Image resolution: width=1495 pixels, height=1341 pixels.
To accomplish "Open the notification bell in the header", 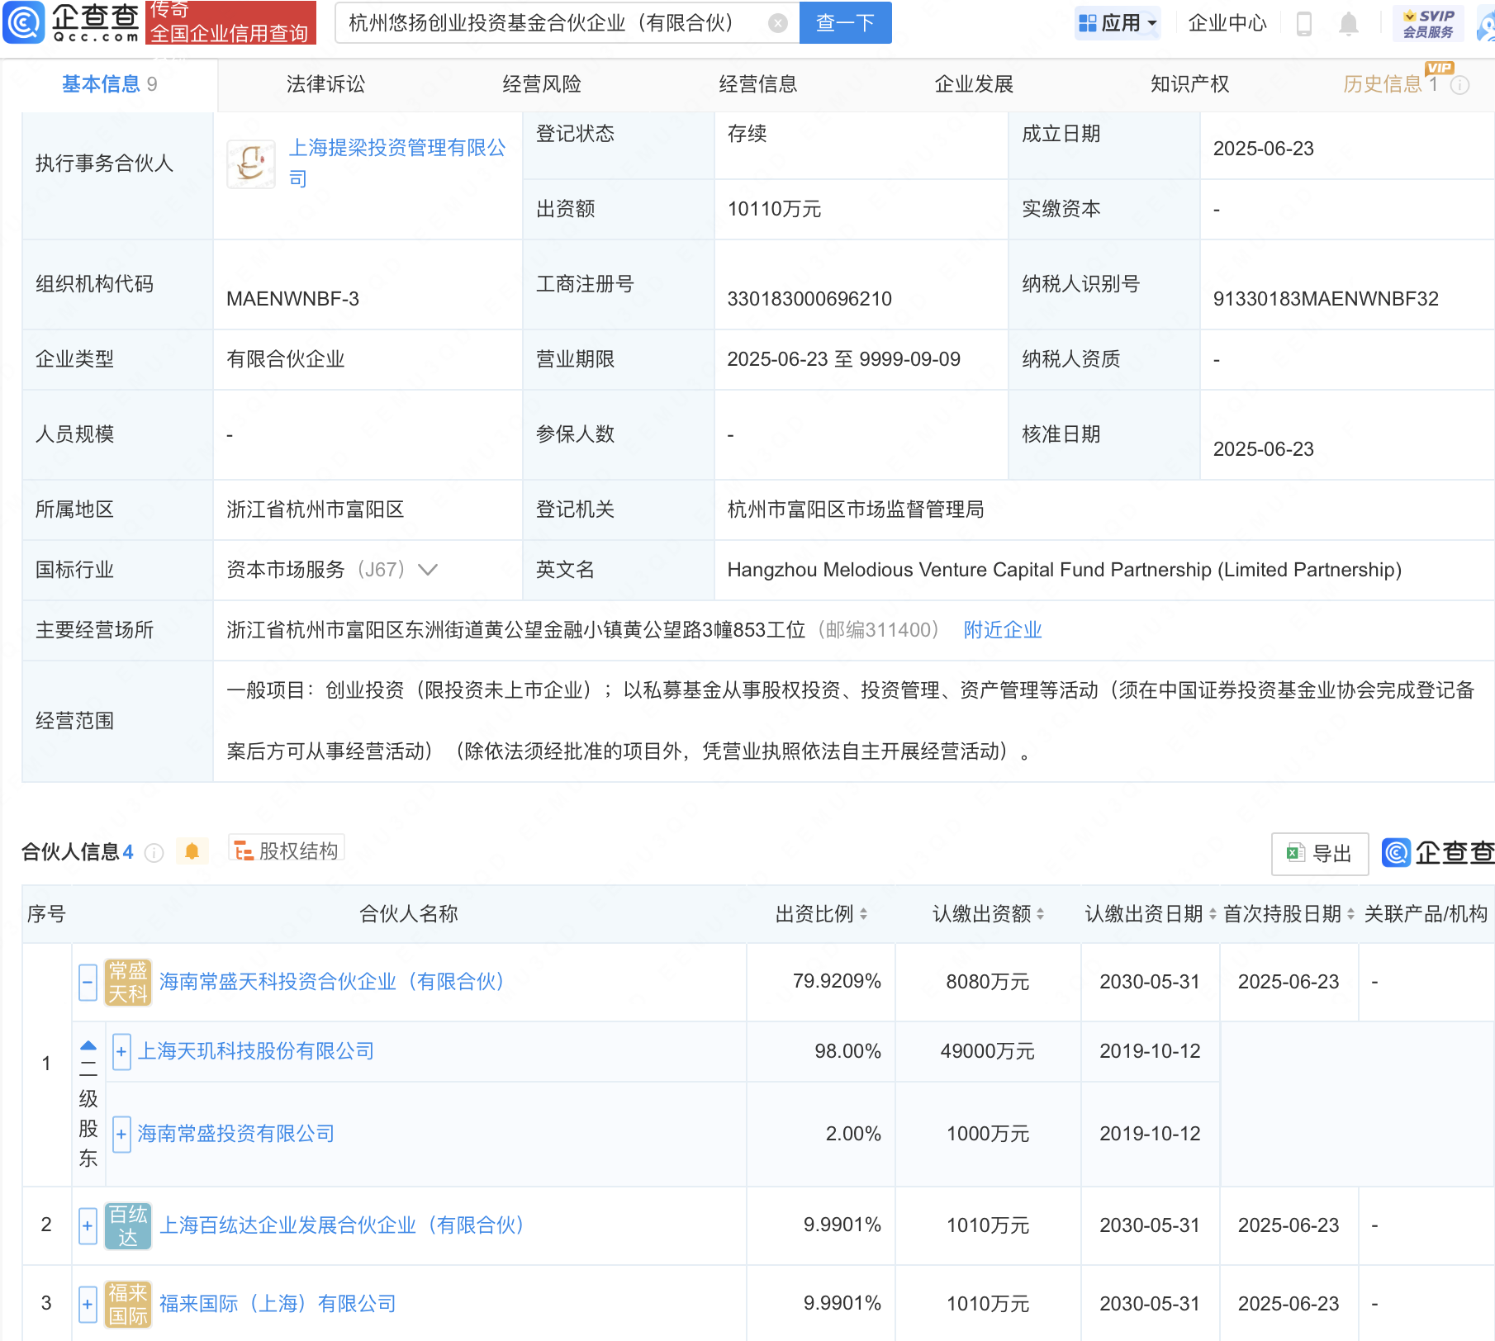I will 1348,23.
